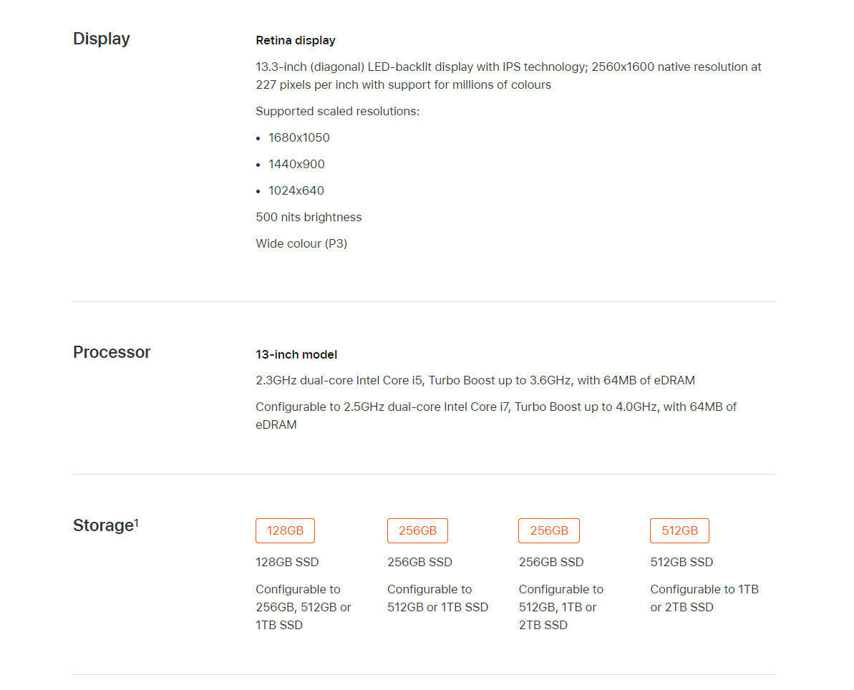Click the Display section heading
Image resolution: width=854 pixels, height=690 pixels.
(x=102, y=39)
